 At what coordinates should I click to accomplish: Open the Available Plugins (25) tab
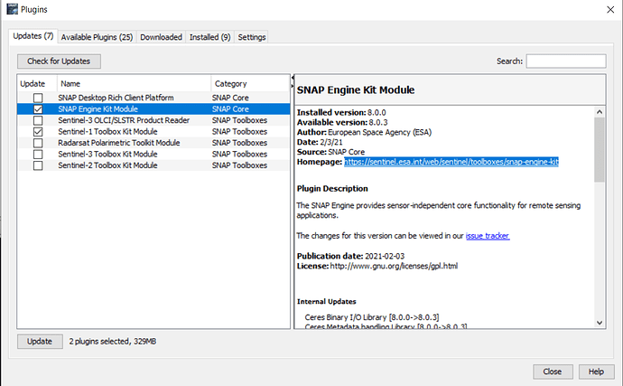[x=97, y=37]
